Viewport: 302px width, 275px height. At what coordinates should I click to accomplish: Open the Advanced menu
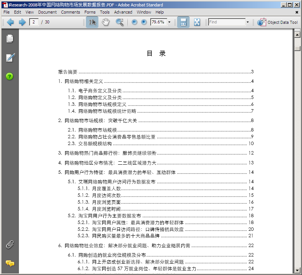click(123, 12)
